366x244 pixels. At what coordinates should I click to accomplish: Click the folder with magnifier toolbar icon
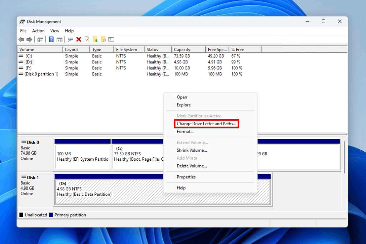(103, 39)
